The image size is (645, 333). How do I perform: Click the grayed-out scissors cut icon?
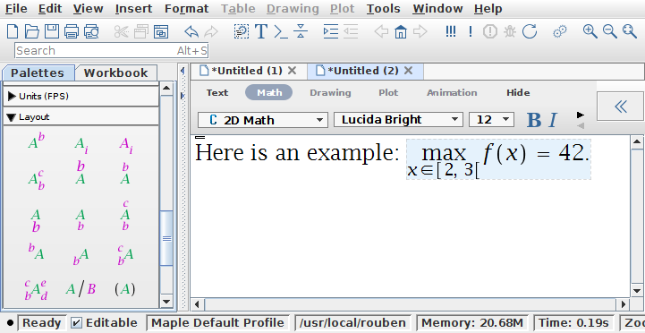pyautogui.click(x=122, y=31)
